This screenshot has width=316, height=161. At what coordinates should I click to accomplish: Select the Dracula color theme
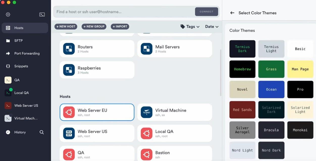271,130
